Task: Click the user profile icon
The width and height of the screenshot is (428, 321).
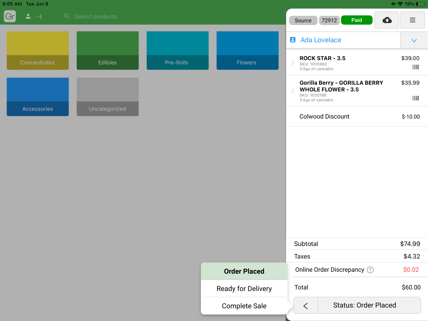Action: click(x=28, y=17)
